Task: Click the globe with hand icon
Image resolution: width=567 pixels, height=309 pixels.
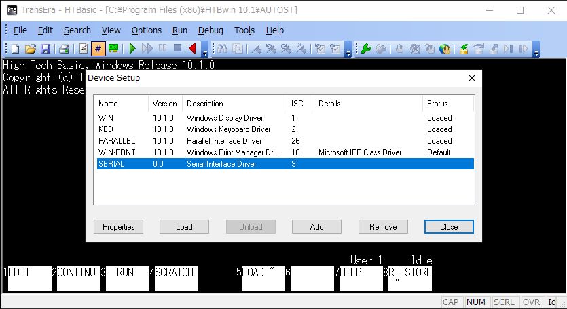Action: [445, 48]
